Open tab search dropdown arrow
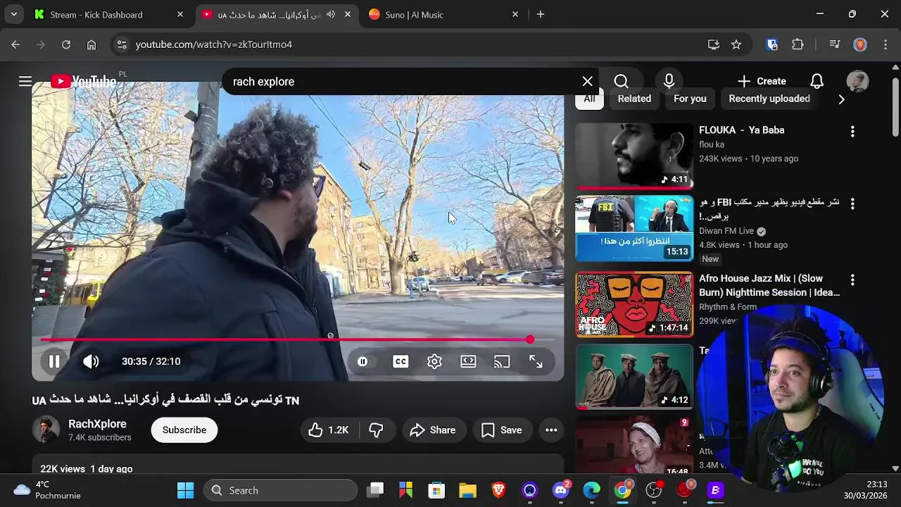The image size is (901, 507). 13,14
